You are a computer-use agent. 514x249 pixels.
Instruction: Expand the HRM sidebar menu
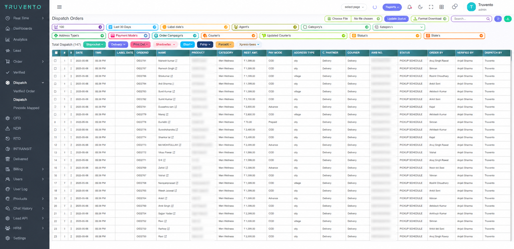[x=25, y=228]
